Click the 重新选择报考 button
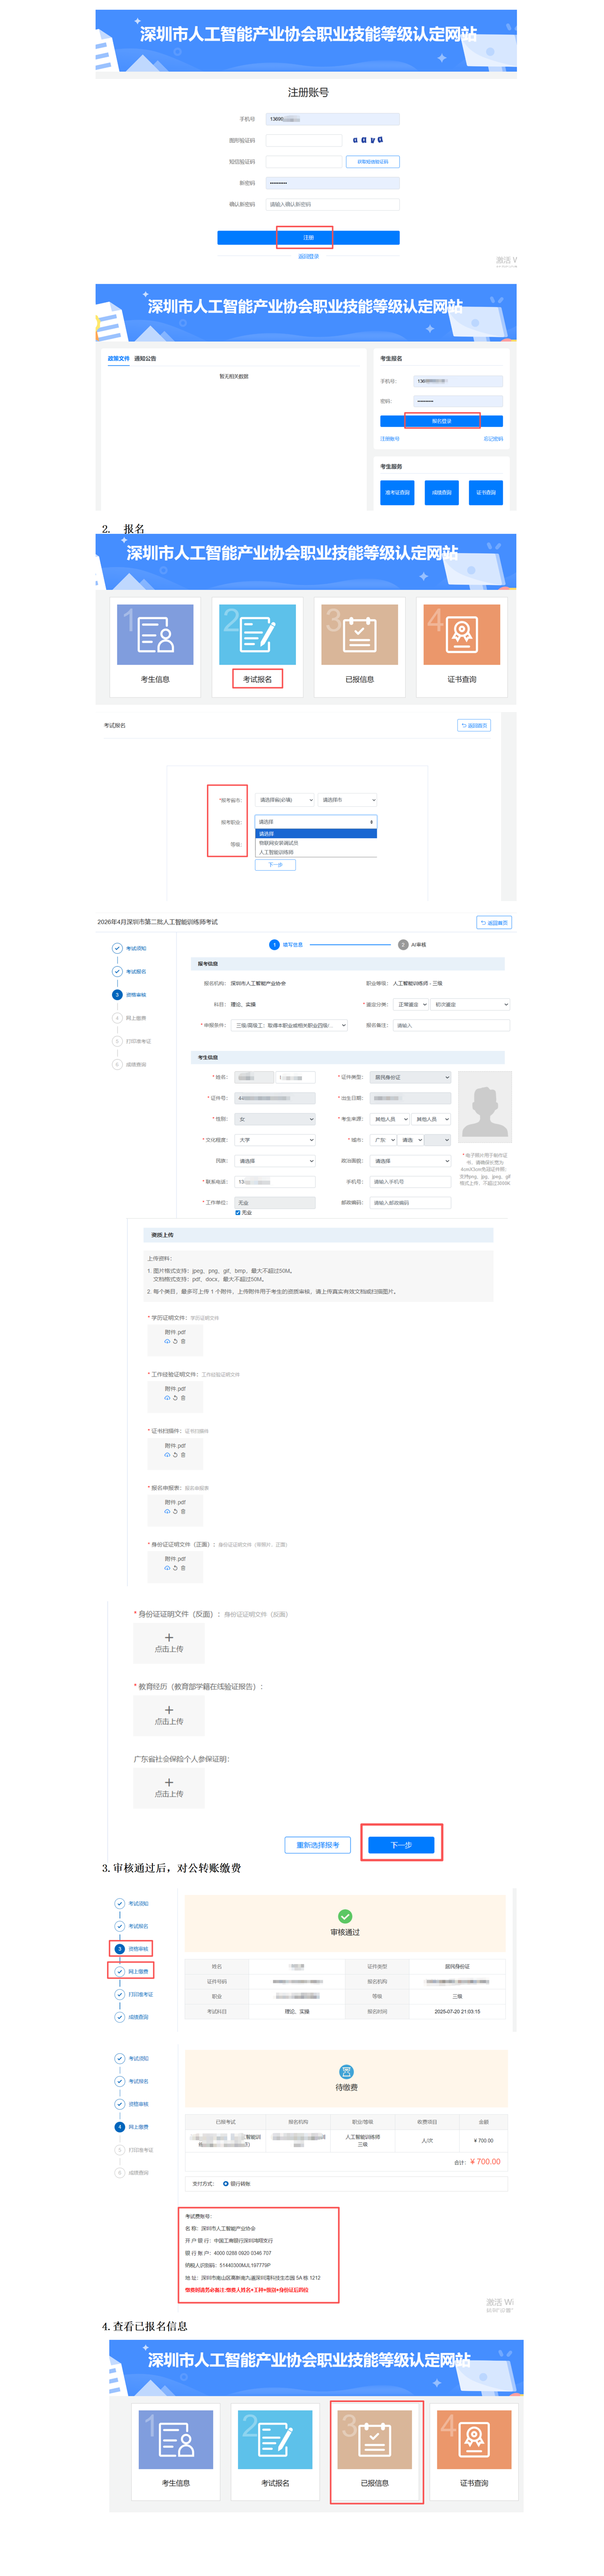This screenshot has width=604, height=2576. pyautogui.click(x=317, y=1845)
